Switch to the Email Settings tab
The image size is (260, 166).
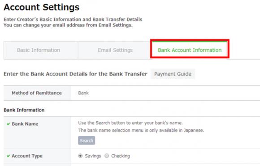coord(115,50)
